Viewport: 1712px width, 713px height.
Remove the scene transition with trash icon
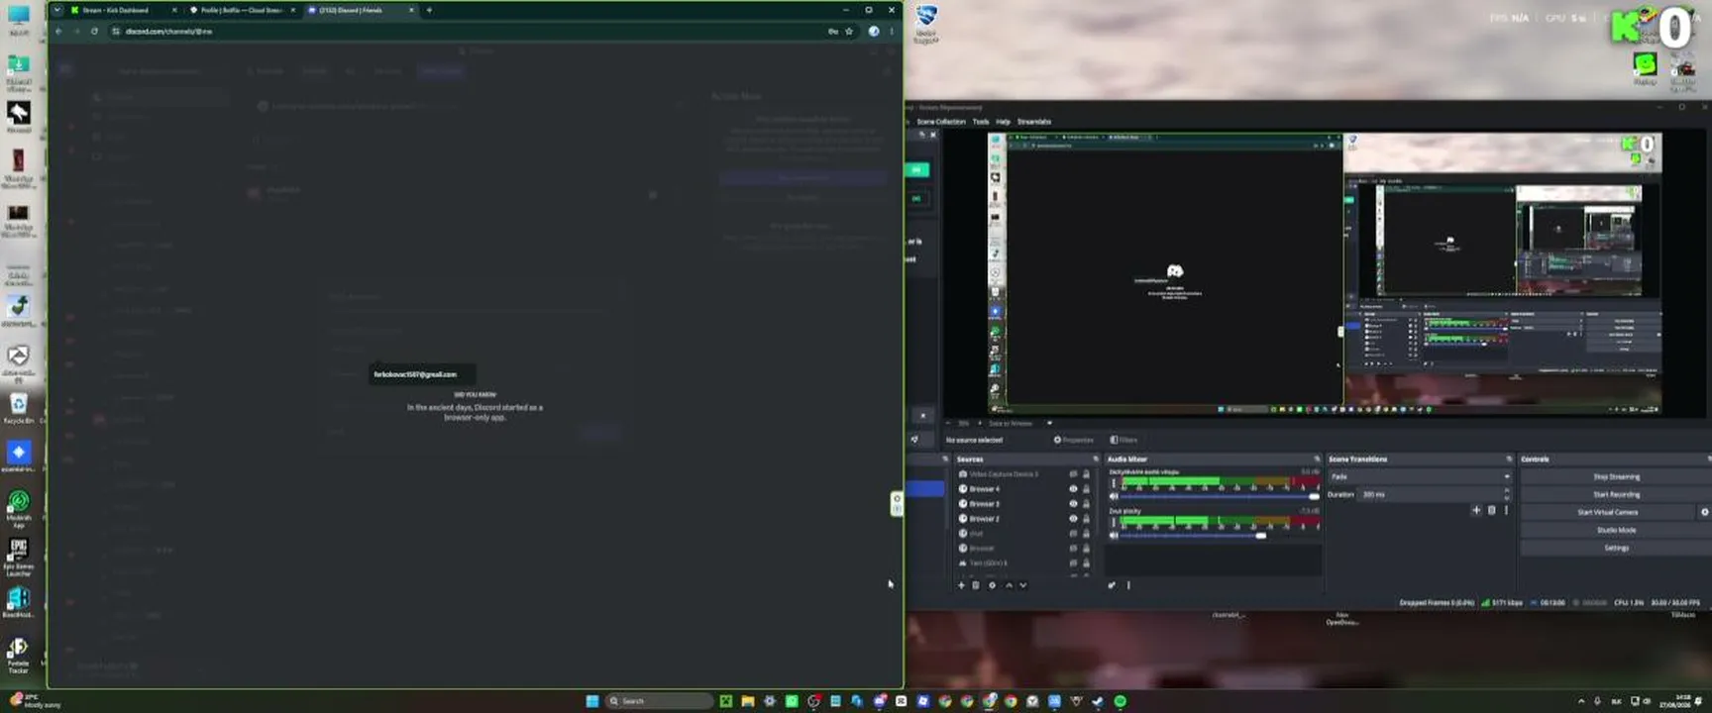[1491, 510]
